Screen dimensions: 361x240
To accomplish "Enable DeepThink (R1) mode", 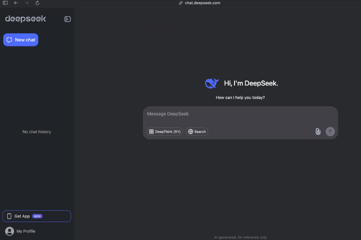I will tap(164, 132).
